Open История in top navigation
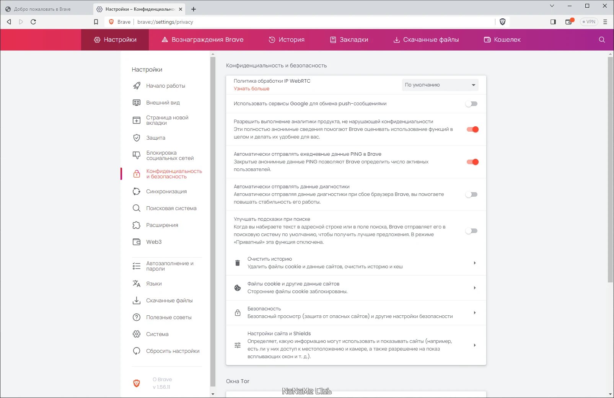The width and height of the screenshot is (614, 398). [287, 40]
